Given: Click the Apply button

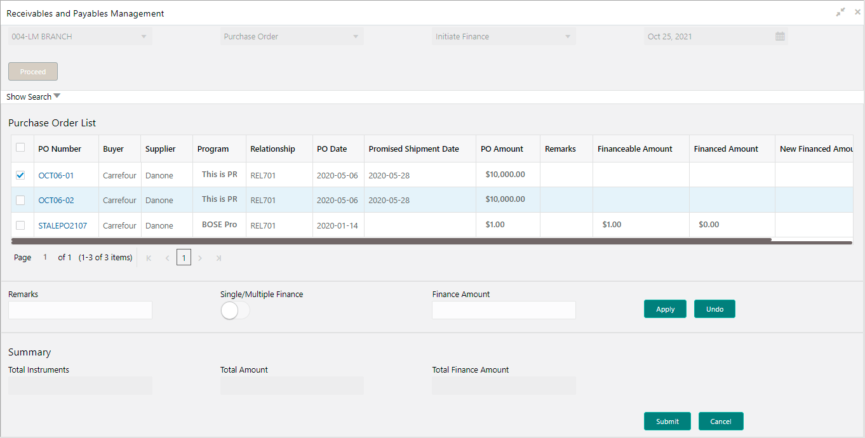Looking at the screenshot, I should click(x=665, y=309).
